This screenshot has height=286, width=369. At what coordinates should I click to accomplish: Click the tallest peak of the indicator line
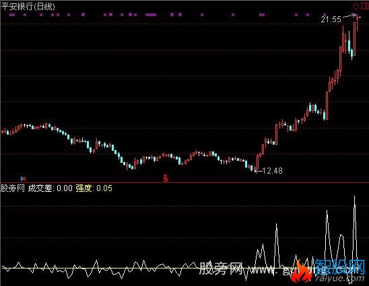354,196
